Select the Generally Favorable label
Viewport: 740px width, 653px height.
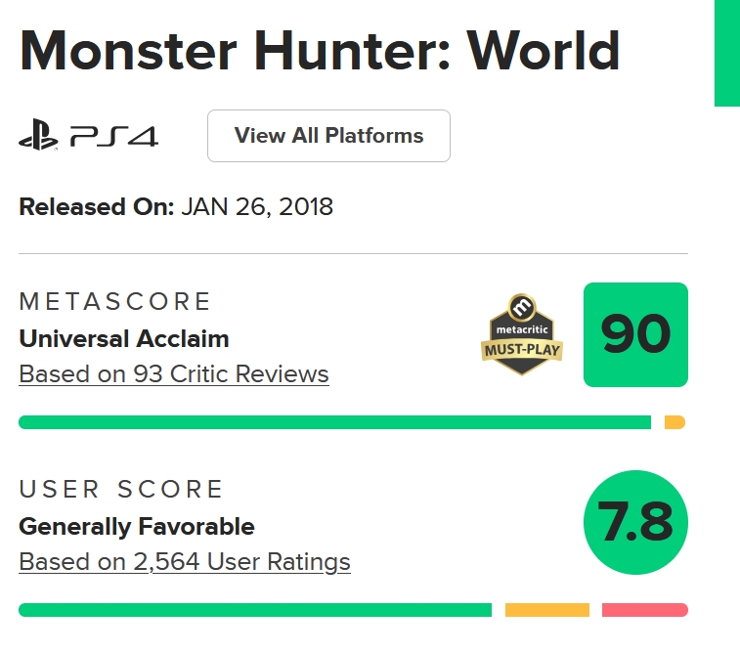pos(137,527)
